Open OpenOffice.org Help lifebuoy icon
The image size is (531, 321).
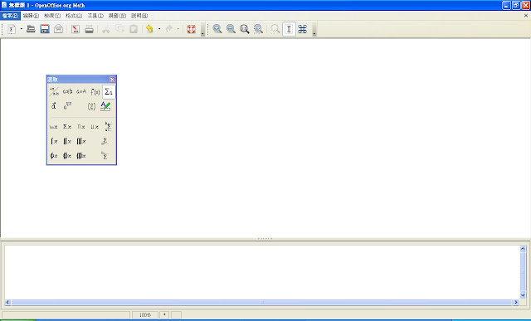pos(192,29)
